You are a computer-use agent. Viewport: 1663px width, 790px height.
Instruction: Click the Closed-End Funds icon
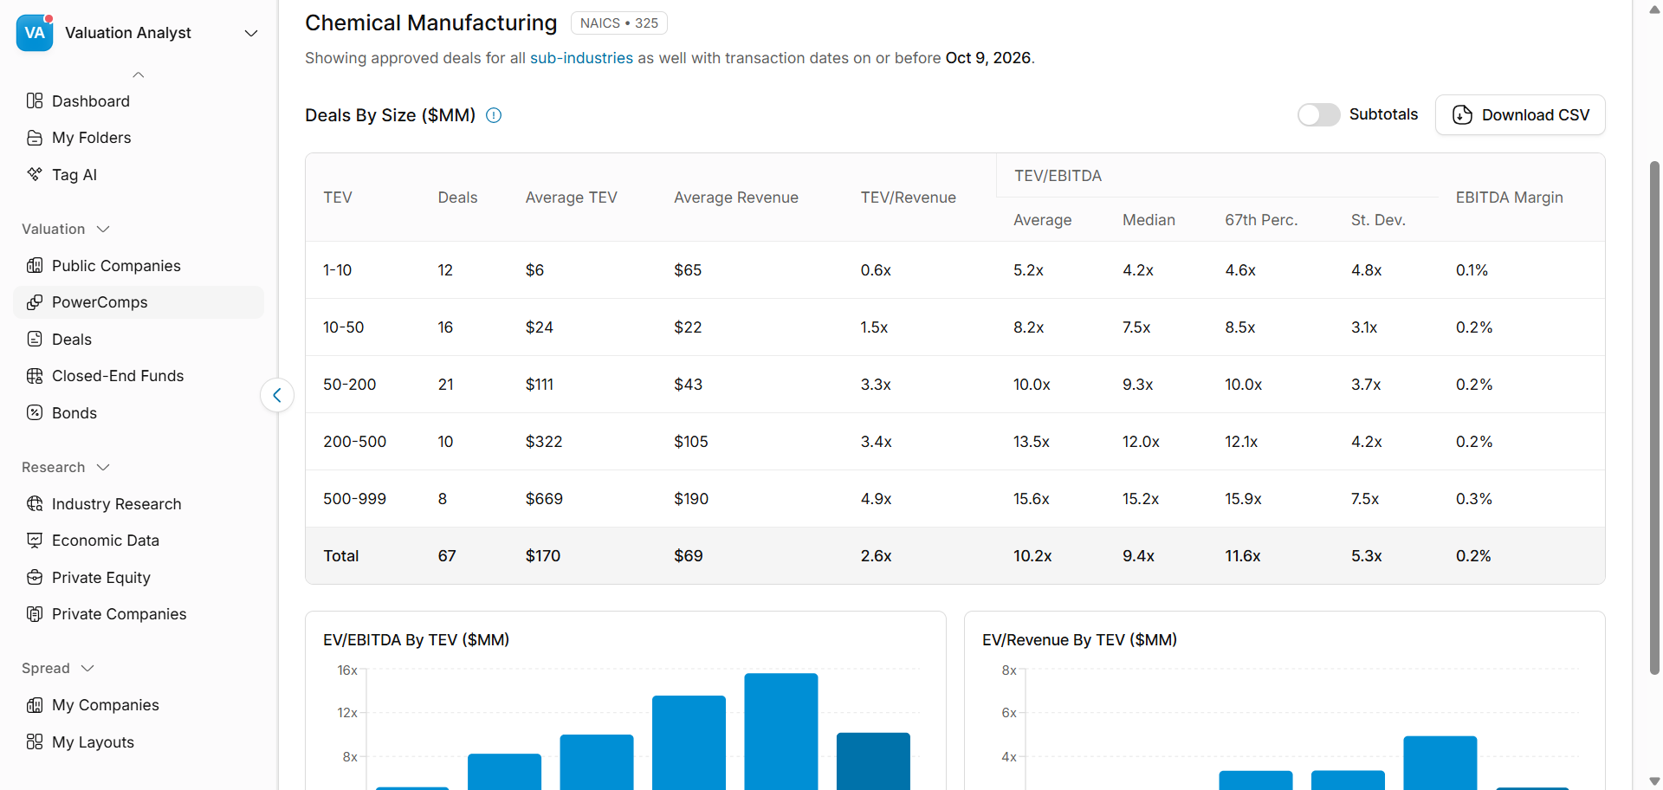(35, 376)
